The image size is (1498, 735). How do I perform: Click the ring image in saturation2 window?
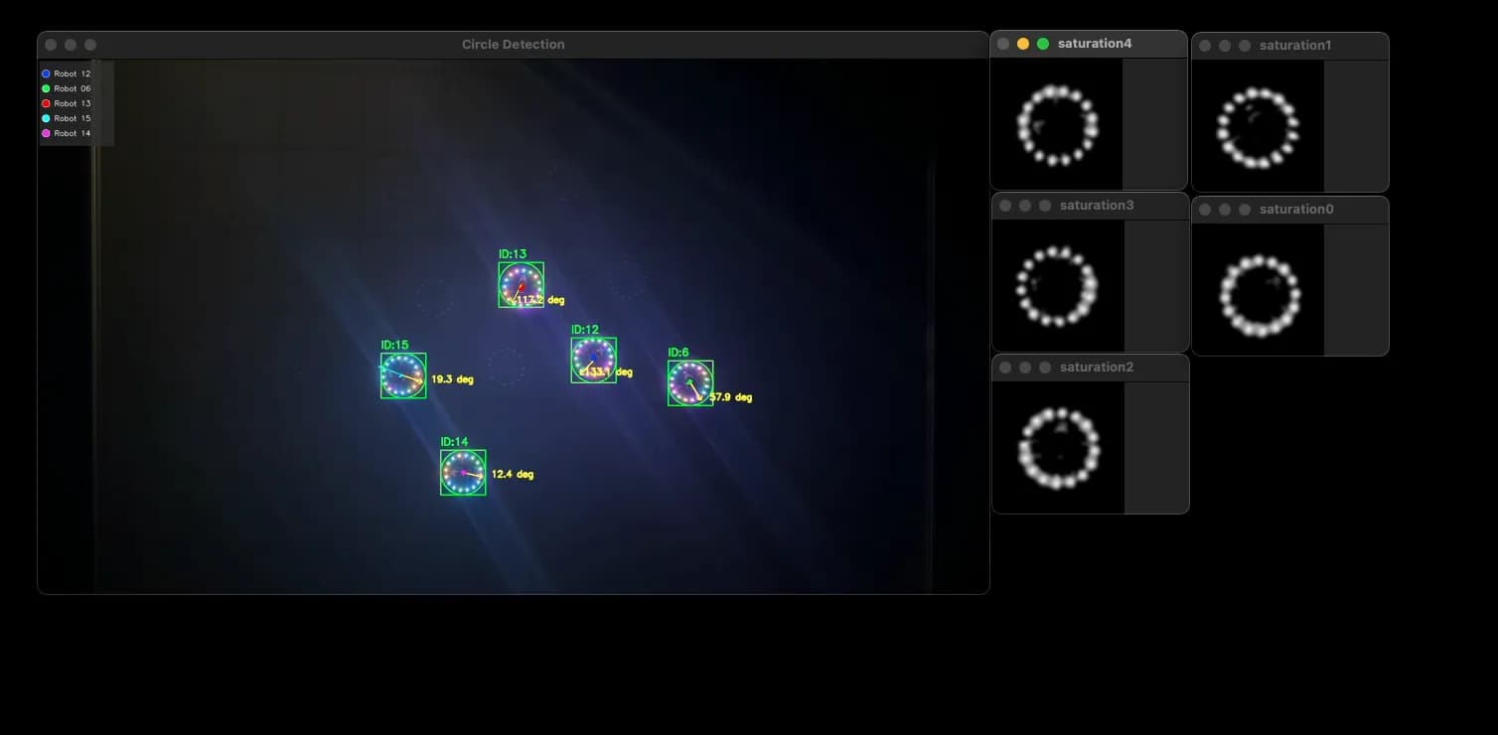point(1058,448)
